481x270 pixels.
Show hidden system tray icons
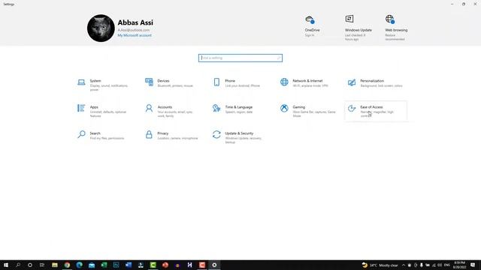tap(404, 265)
